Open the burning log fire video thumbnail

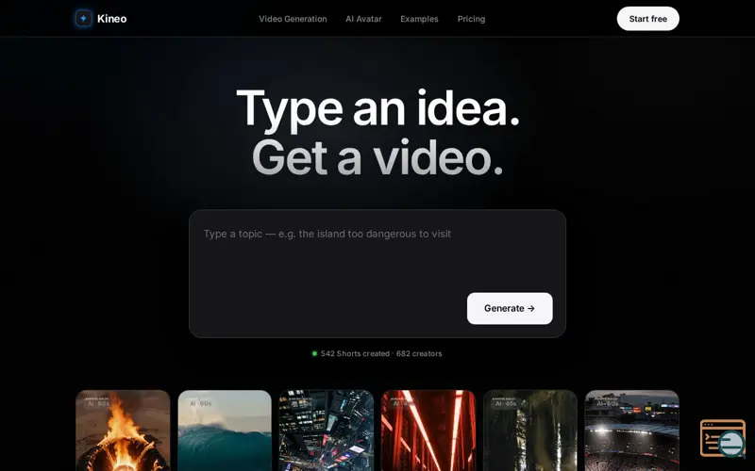click(x=123, y=430)
